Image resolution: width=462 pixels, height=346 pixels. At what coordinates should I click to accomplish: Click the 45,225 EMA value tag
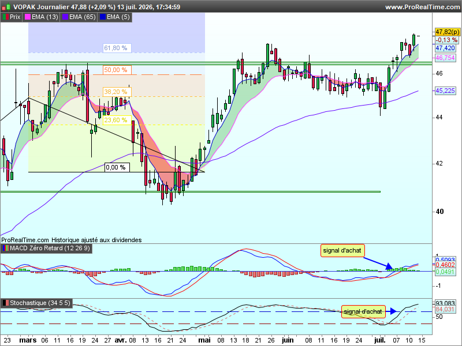[445, 91]
